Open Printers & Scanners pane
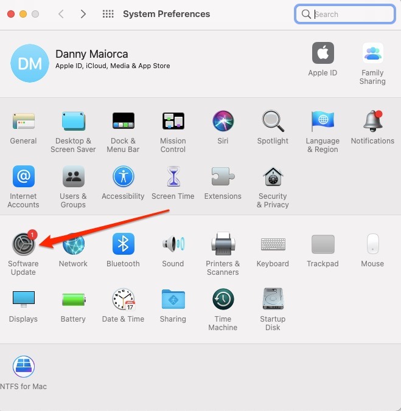 (223, 244)
